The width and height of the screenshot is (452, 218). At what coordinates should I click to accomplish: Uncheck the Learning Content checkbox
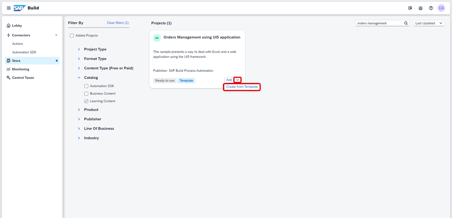(x=86, y=101)
